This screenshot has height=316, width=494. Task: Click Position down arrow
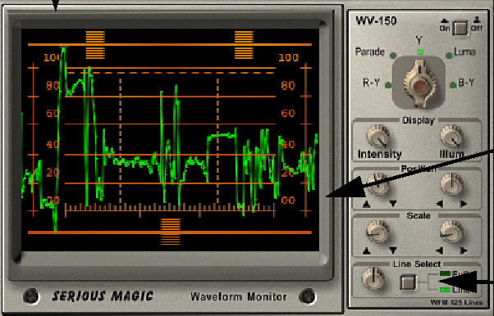click(393, 204)
